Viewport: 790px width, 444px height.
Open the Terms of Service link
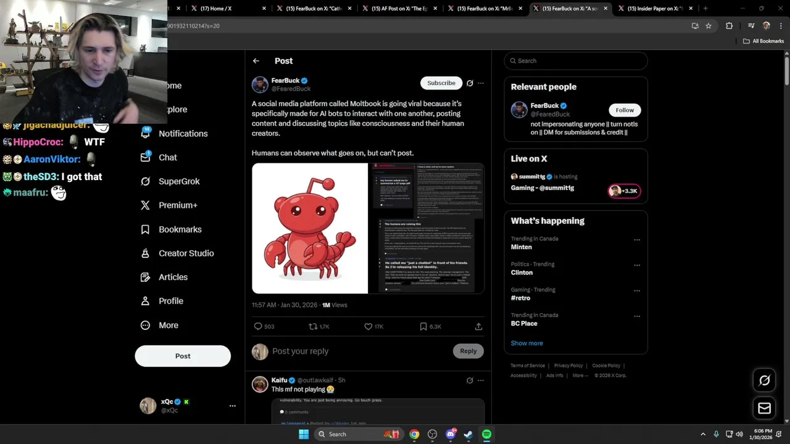tap(528, 366)
